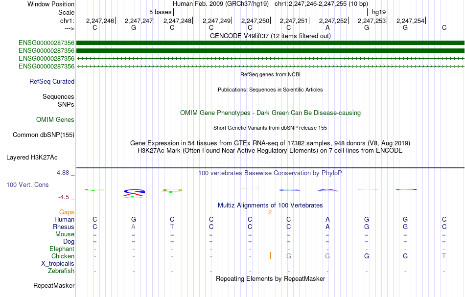Screen dimensions: 465x297
Task: Click the orange insertion bar in Chicken row
Action: pos(270,255)
